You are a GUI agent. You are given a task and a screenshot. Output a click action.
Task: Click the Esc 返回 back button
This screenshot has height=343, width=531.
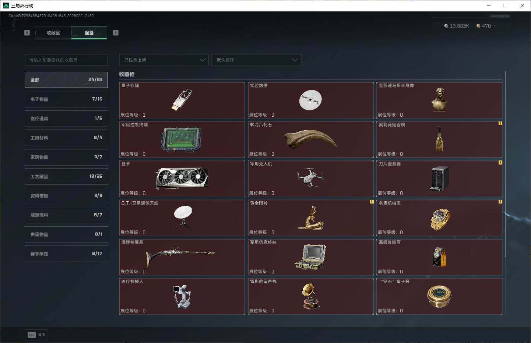(36, 335)
